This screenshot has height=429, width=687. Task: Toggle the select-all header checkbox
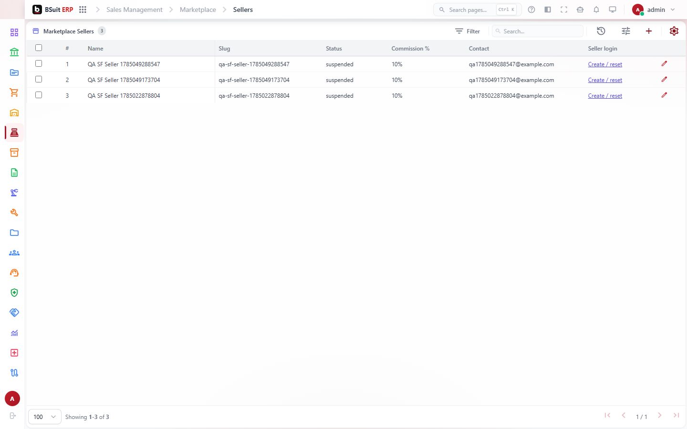point(39,48)
